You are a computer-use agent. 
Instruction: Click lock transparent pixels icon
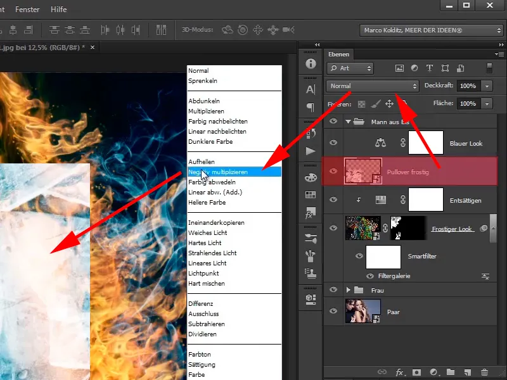pos(361,104)
